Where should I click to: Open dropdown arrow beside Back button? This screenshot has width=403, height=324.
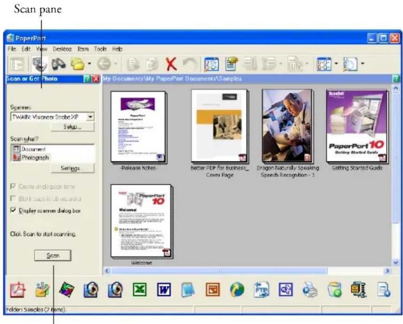coord(116,63)
